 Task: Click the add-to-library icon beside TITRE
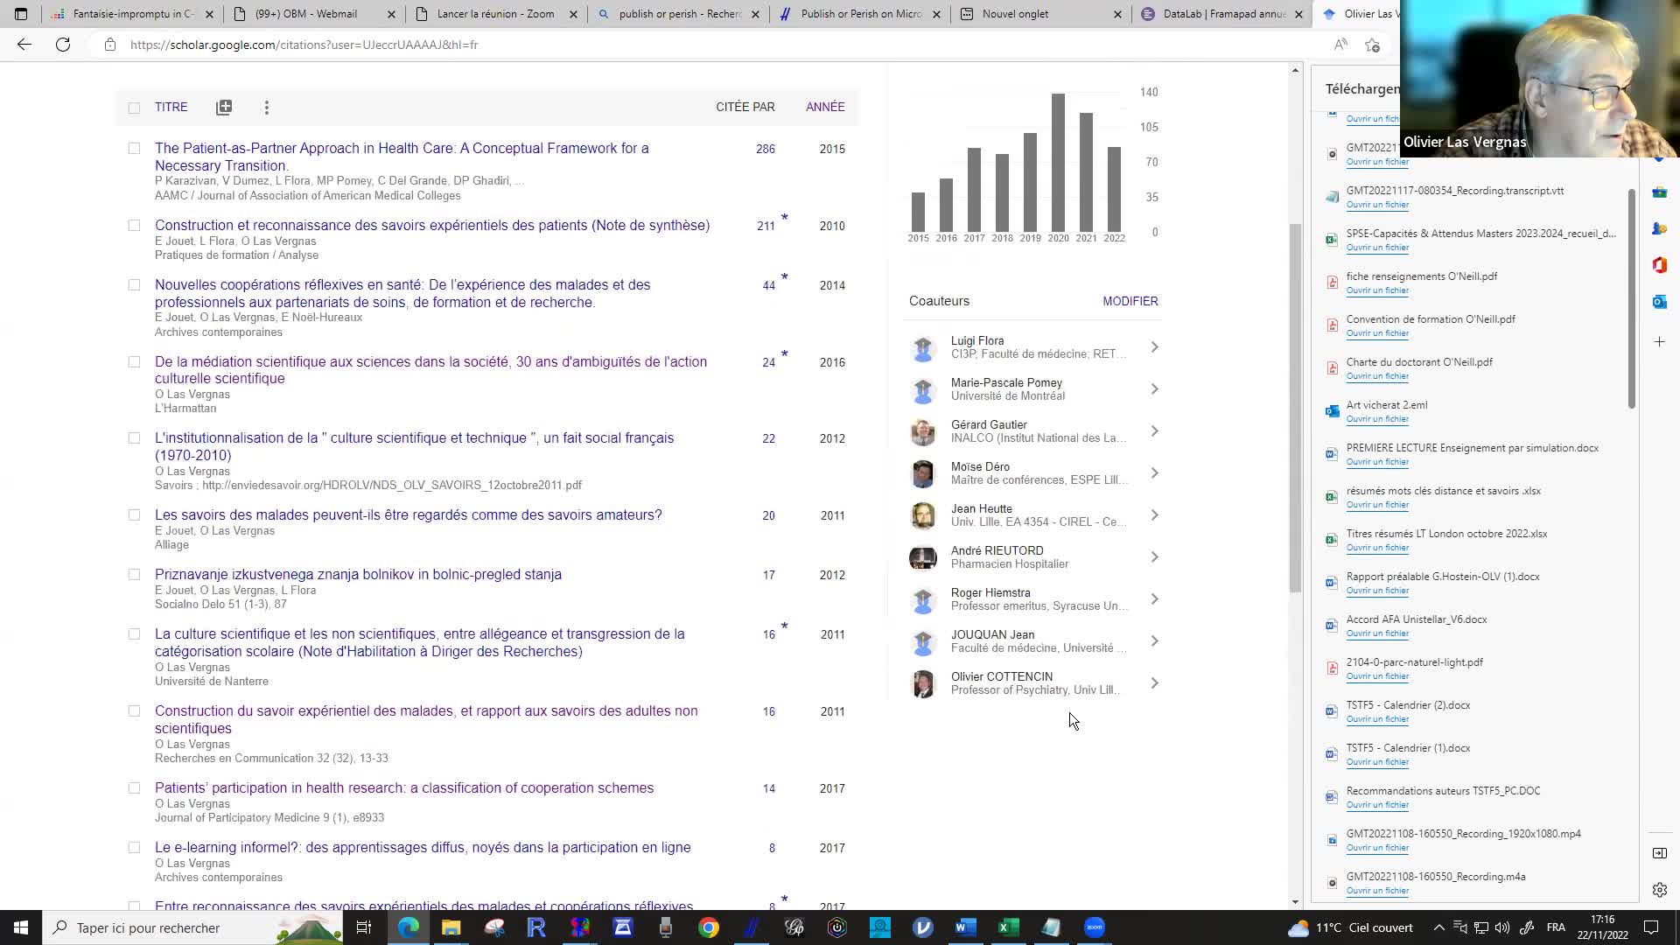(x=224, y=107)
